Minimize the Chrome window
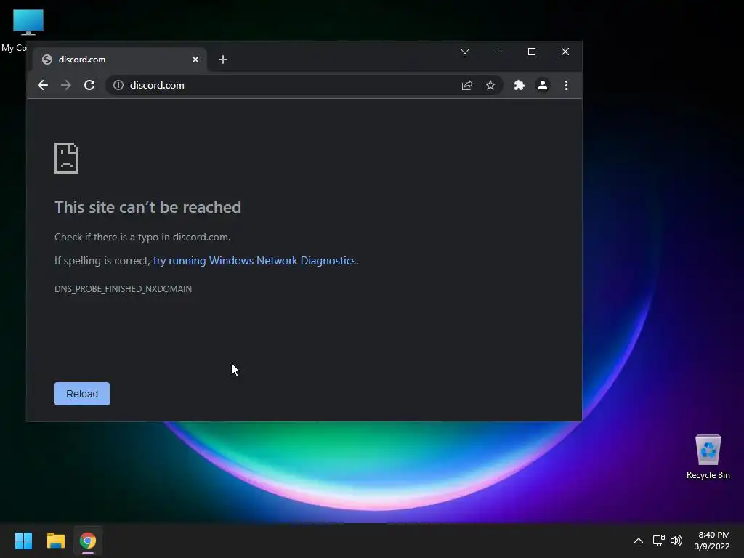The height and width of the screenshot is (558, 744). [x=498, y=52]
